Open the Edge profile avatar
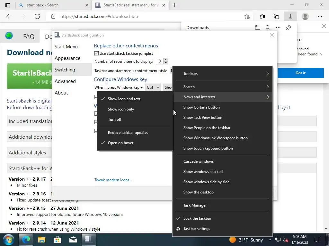 [305, 16]
